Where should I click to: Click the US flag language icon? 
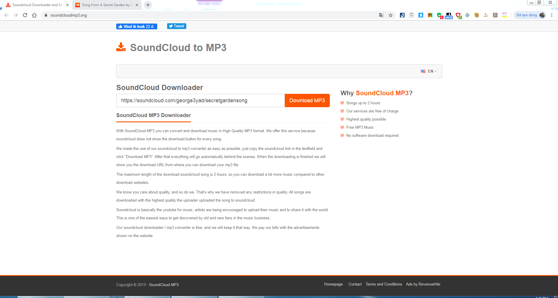(423, 71)
